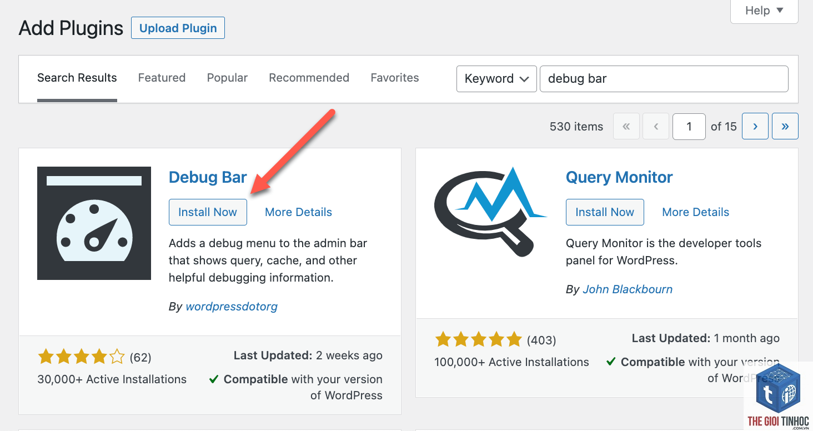Click Query Monitor rating count (403)

541,340
